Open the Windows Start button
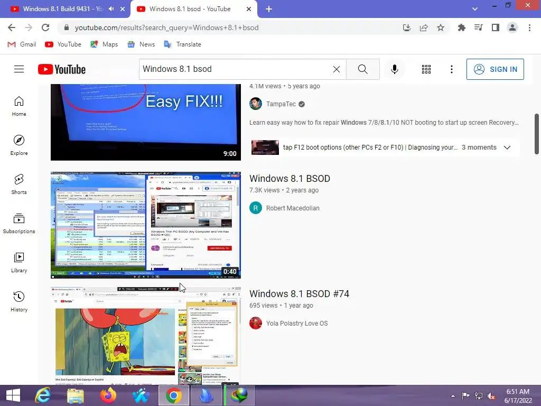Image resolution: width=541 pixels, height=406 pixels. click(x=13, y=395)
